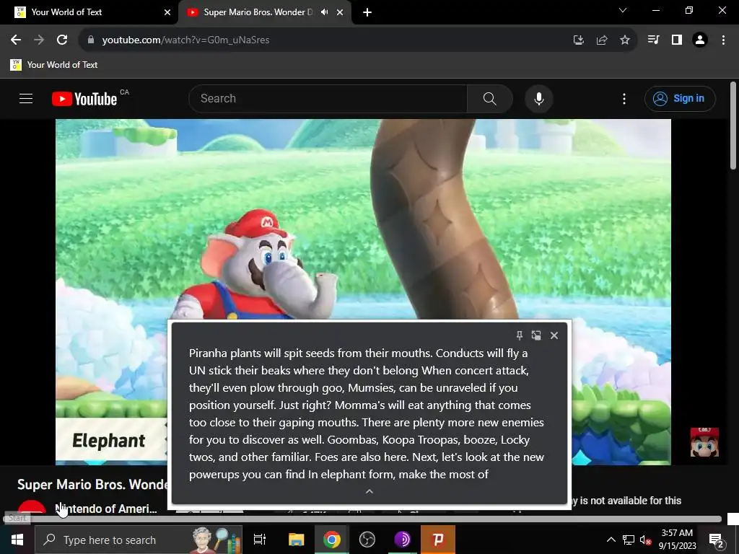Click the horizontal scrollbar at bottom
The image size is (739, 554).
tap(362, 519)
